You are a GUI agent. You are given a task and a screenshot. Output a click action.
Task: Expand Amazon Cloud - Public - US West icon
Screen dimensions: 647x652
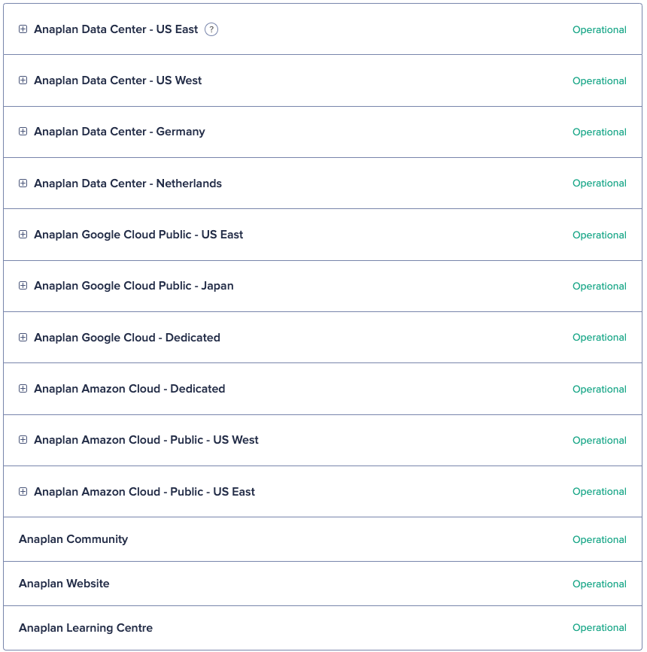(x=23, y=440)
